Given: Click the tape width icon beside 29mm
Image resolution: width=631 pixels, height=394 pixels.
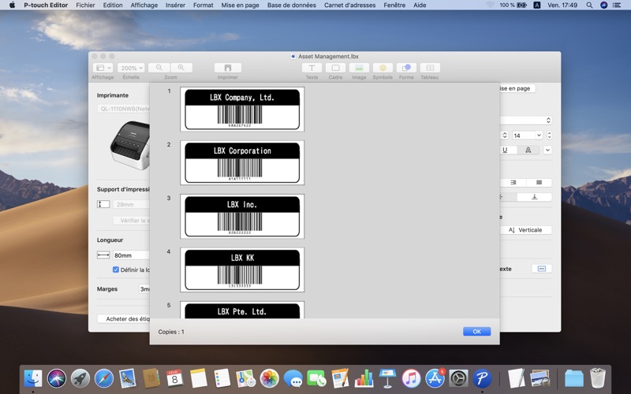Looking at the screenshot, I should (103, 204).
